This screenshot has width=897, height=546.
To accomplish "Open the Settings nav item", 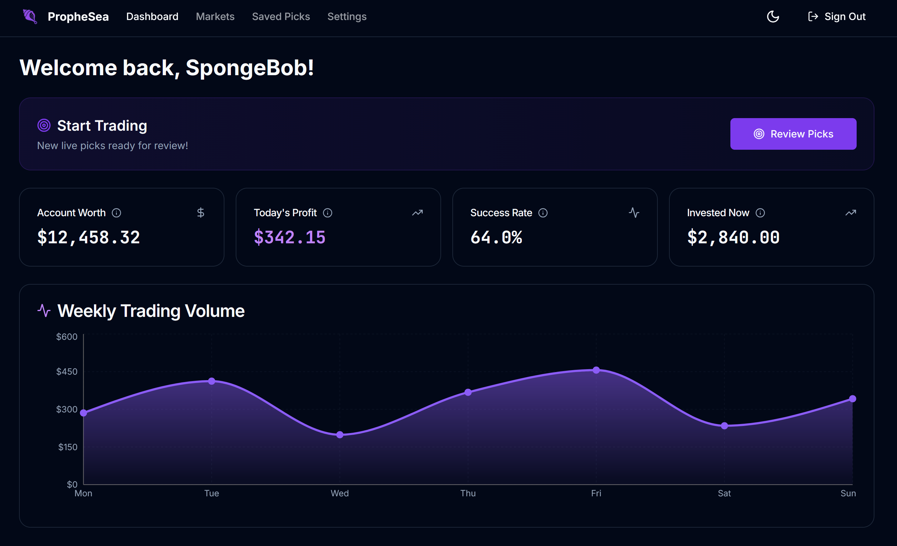I will tap(346, 16).
